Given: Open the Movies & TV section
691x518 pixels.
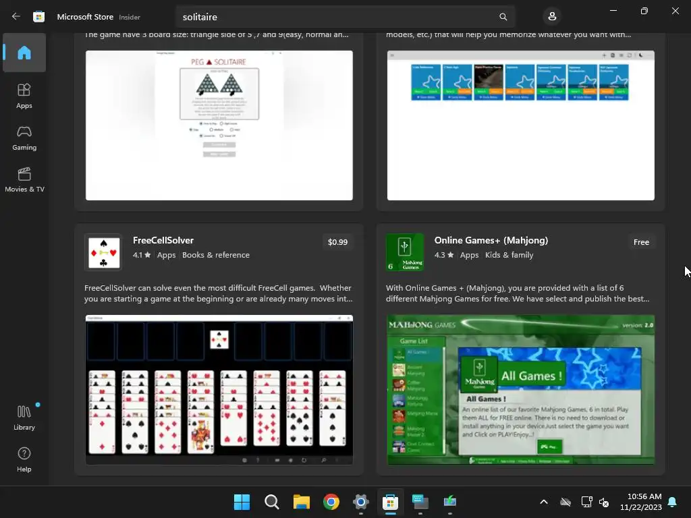Looking at the screenshot, I should [x=24, y=179].
